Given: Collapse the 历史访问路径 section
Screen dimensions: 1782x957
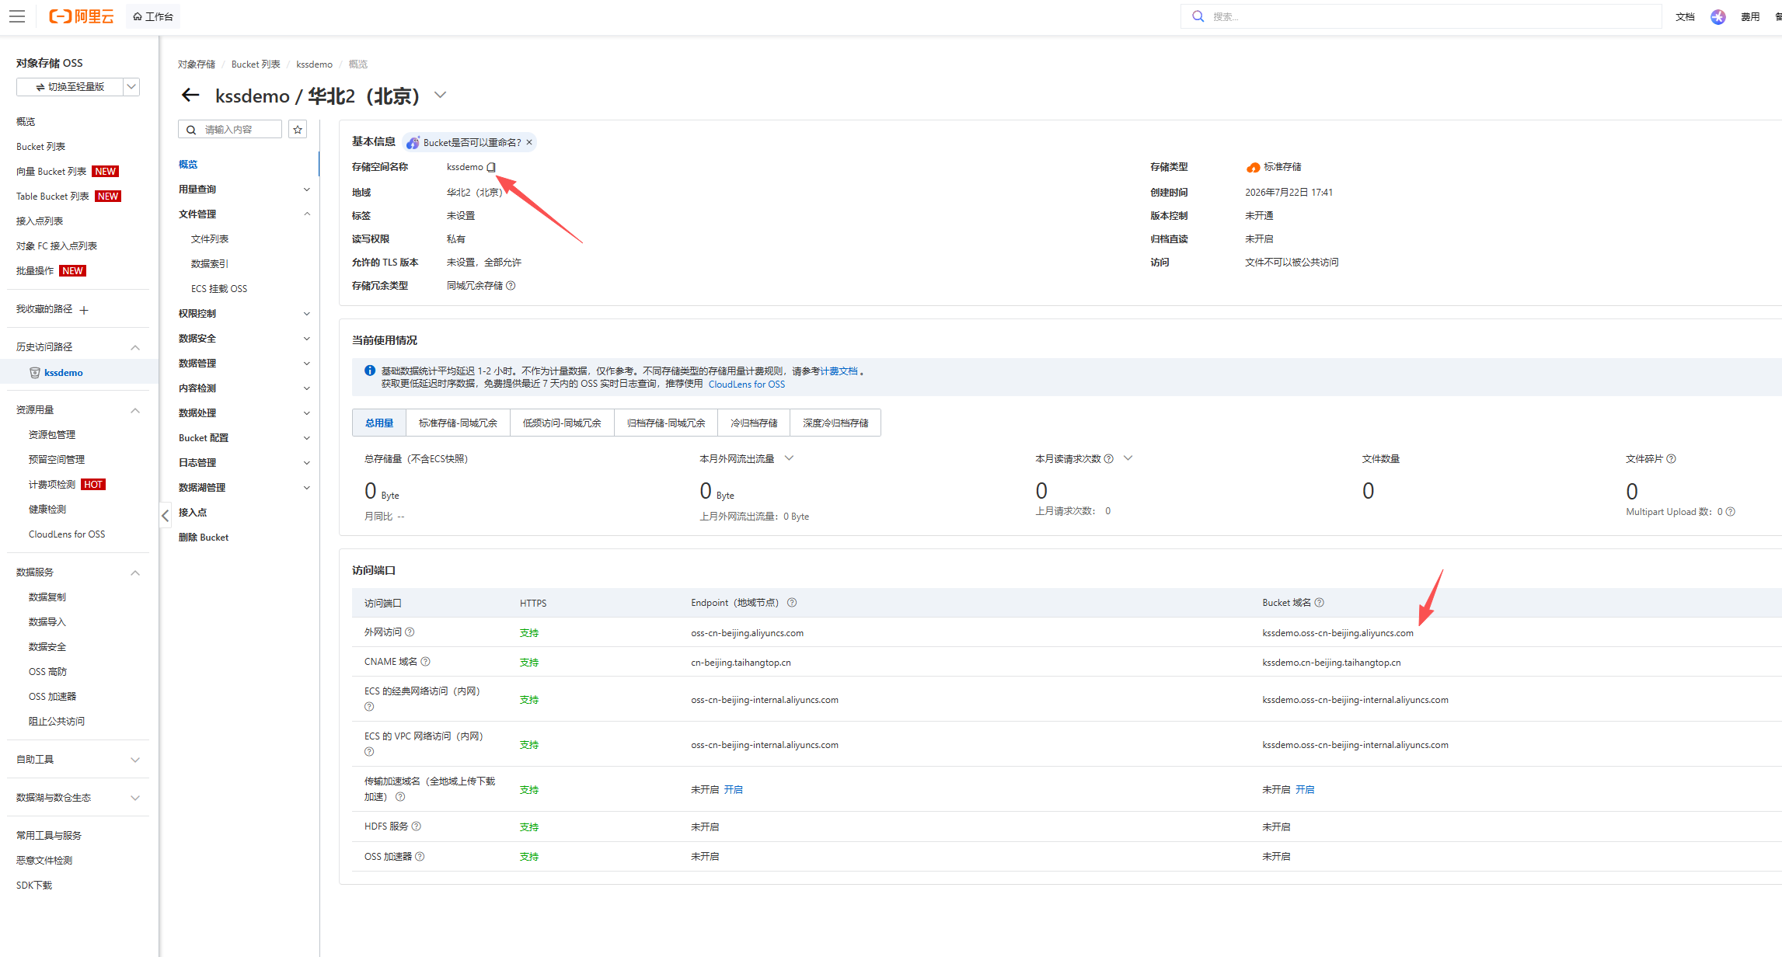Looking at the screenshot, I should click(135, 347).
